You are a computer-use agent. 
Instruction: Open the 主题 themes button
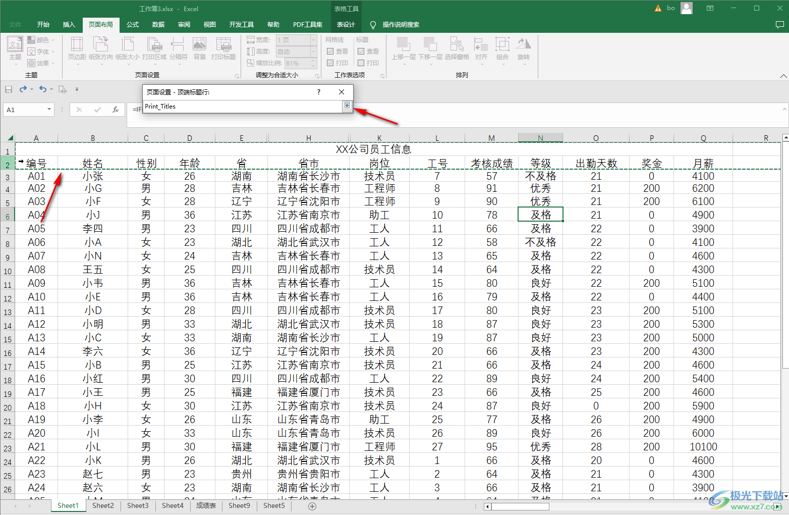[x=15, y=51]
